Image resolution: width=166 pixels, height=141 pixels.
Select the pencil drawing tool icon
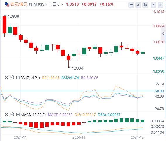point(138,5)
